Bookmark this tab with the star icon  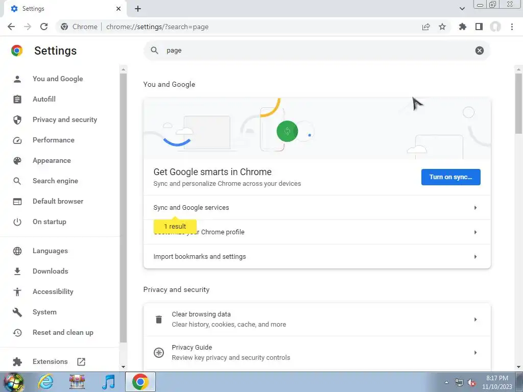click(442, 27)
